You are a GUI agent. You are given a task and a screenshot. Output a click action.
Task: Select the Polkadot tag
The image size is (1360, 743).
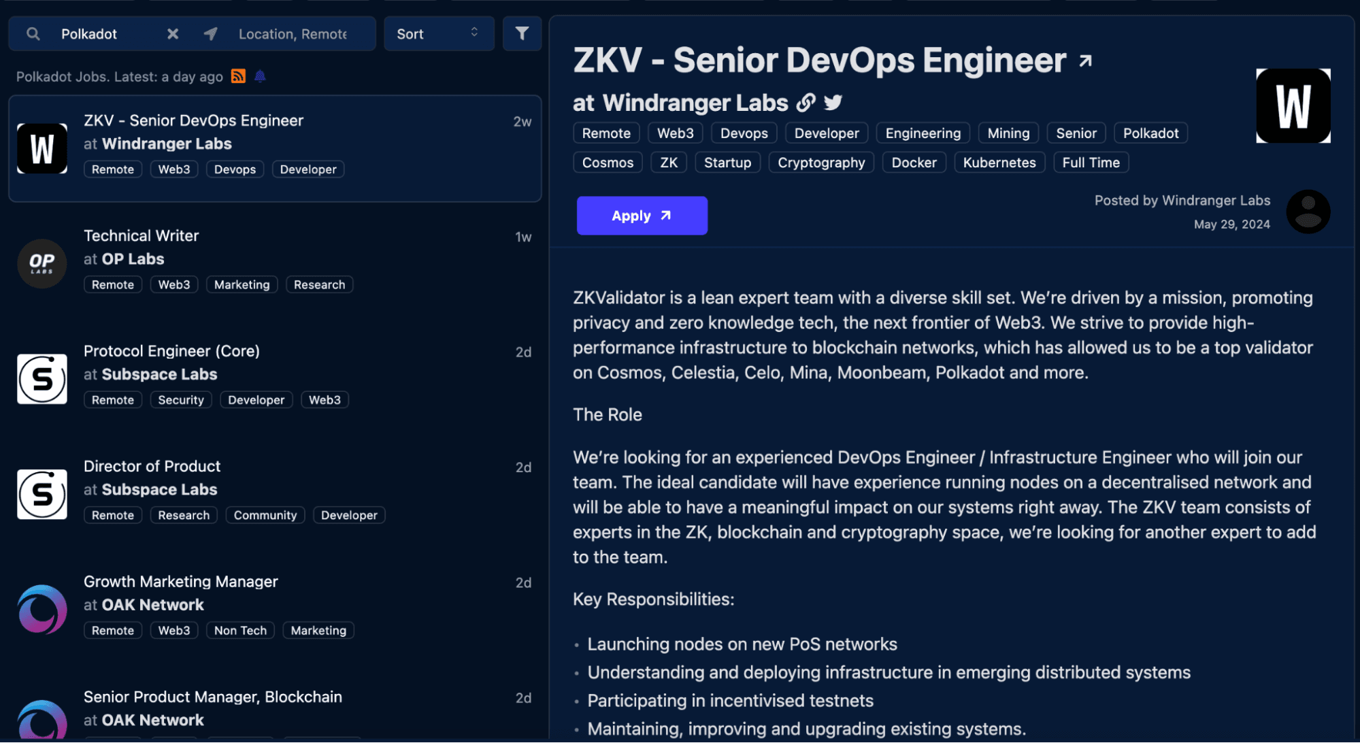click(1150, 133)
